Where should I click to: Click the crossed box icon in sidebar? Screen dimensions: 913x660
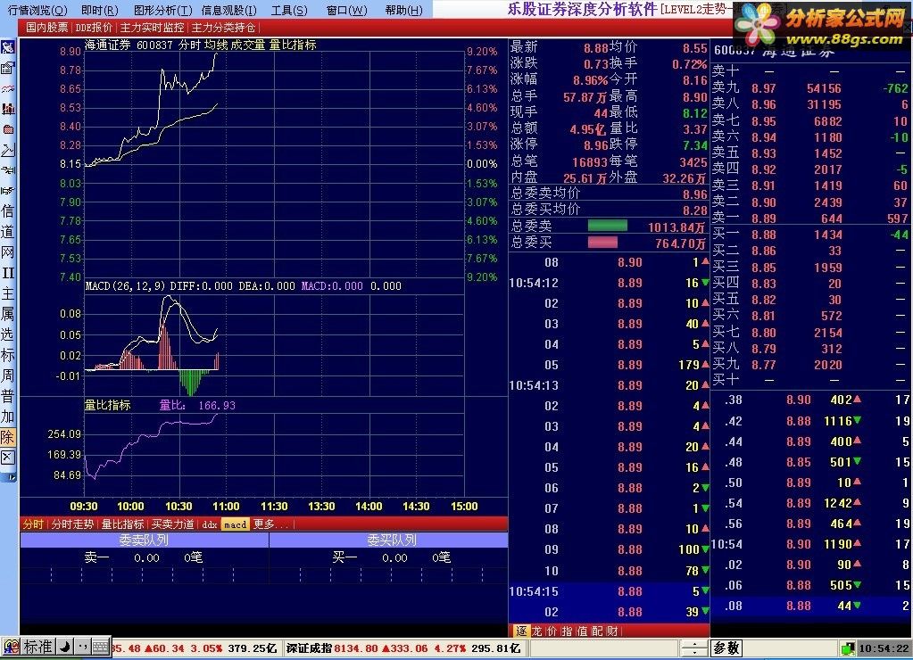(7, 457)
